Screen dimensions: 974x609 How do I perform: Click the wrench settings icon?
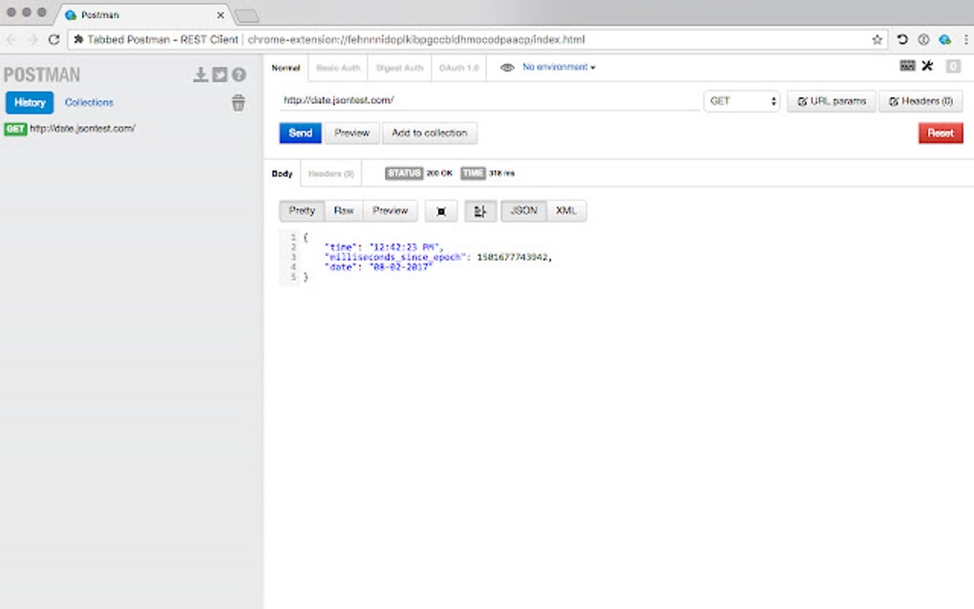pyautogui.click(x=925, y=65)
